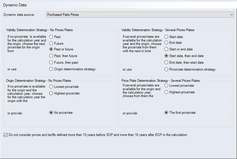Choose Future, then past option
237x159 pixels.
(x=51, y=63)
